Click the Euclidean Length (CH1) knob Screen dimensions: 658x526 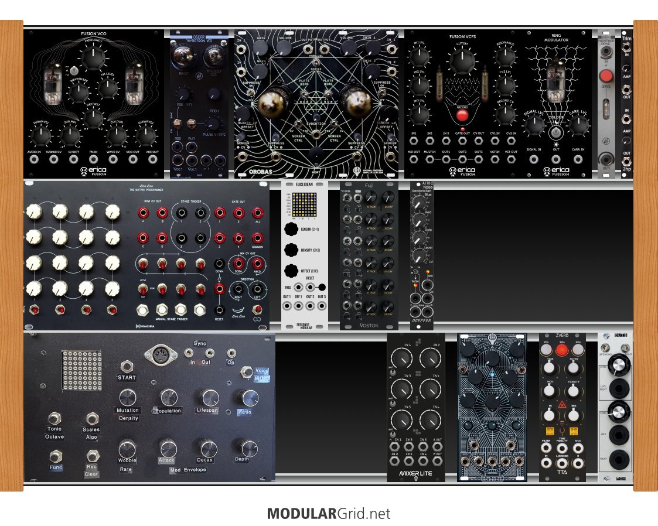click(x=291, y=229)
